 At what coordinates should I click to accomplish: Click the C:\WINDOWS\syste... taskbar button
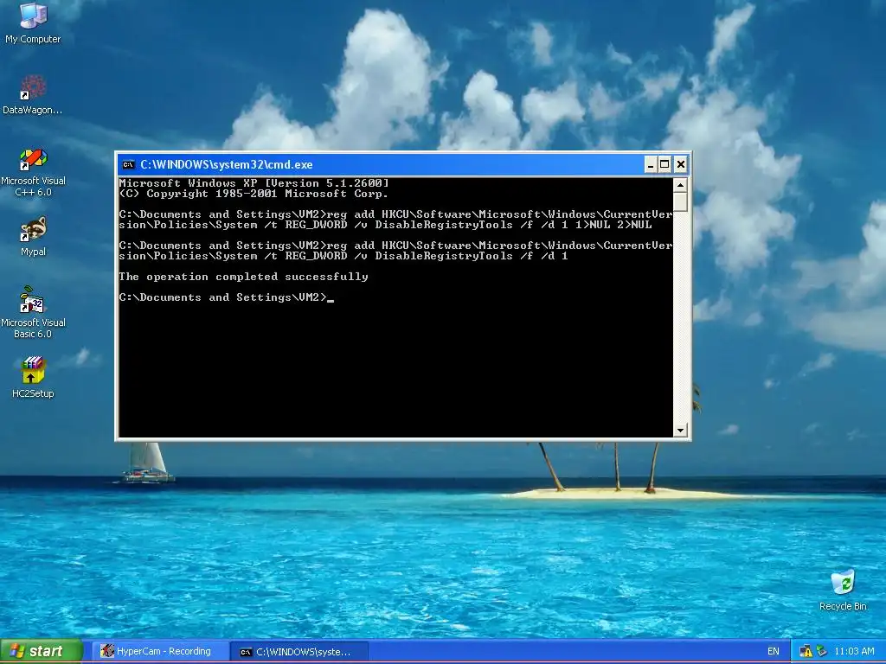[300, 652]
